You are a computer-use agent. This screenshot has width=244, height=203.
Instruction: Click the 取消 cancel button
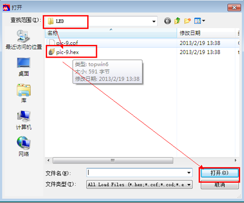pos(220,185)
